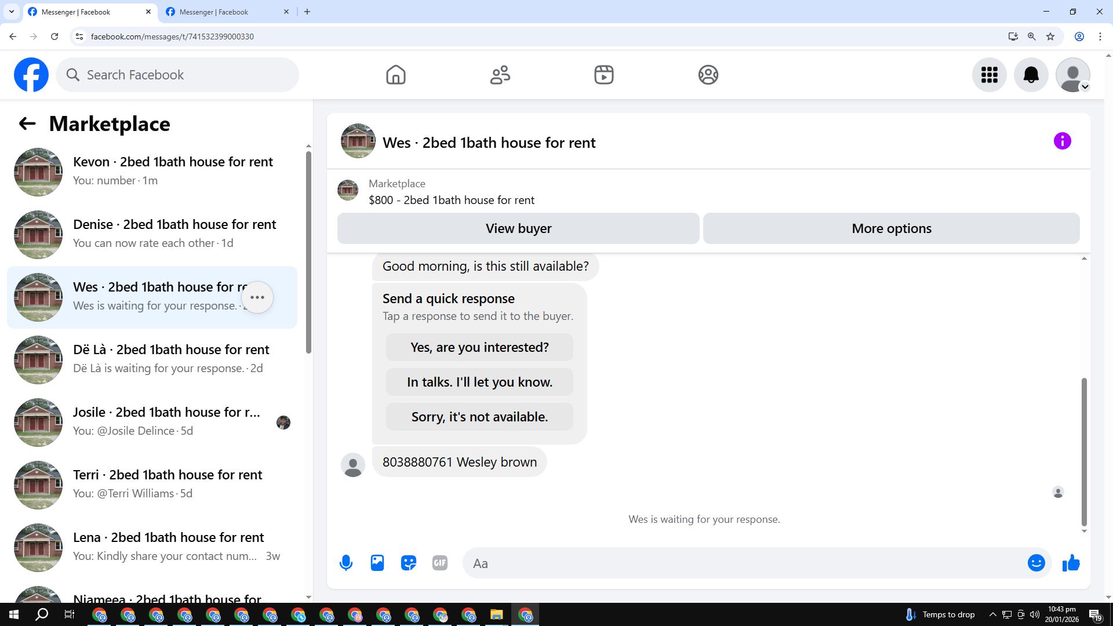
Task: Send quick reply "In talks. I'll let you know."
Action: point(479,382)
